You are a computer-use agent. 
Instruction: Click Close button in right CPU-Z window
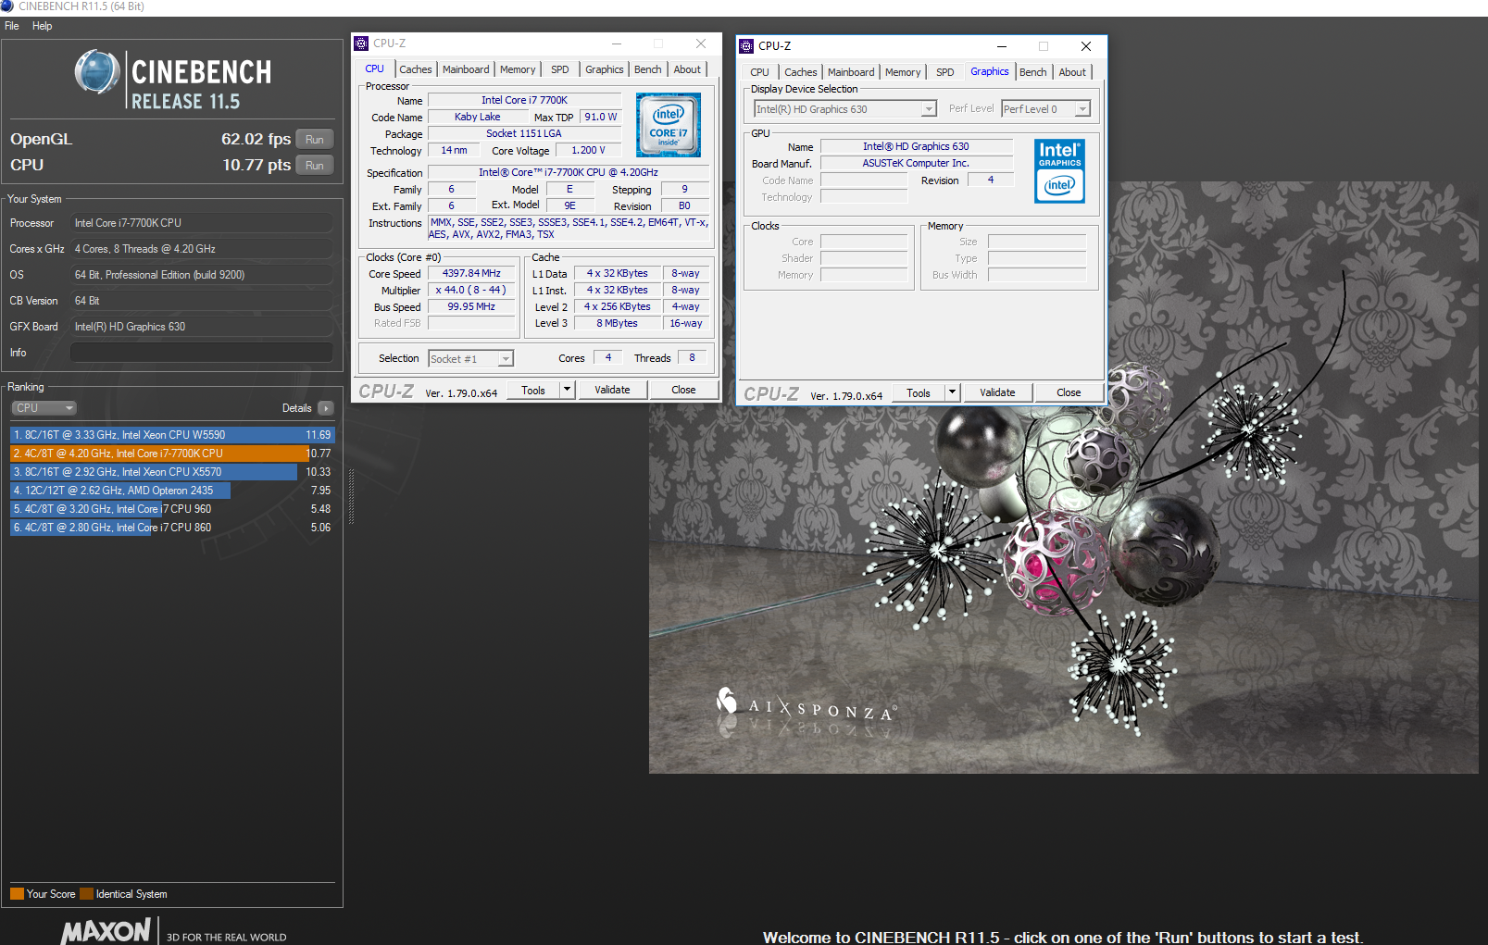point(1069,392)
